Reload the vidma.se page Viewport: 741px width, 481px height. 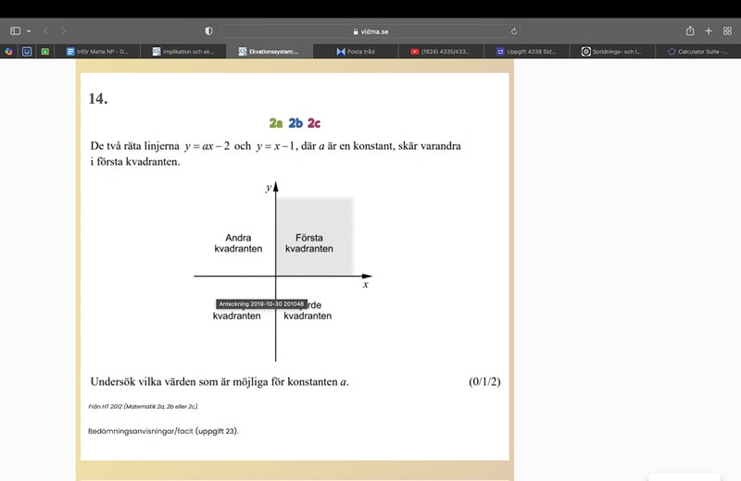coord(513,31)
